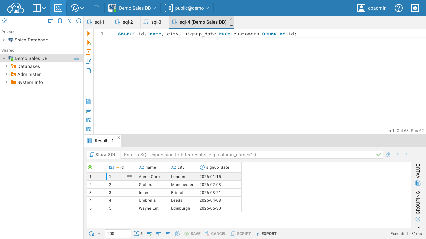
Task: Open Demo Sales DB context menu icon
Action: tap(77, 58)
